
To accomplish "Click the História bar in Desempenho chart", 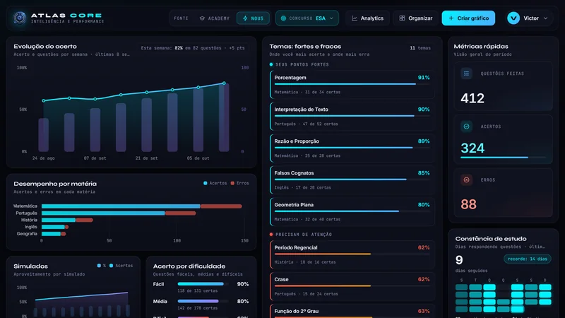I will 67,220.
